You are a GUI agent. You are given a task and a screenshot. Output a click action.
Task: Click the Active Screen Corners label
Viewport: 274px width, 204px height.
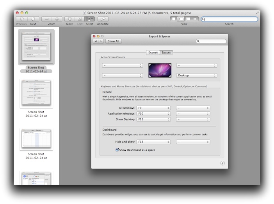(113, 57)
